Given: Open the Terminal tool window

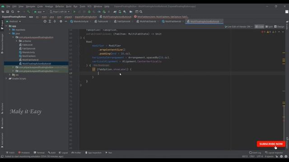Looking at the screenshot, I should [39, 153].
